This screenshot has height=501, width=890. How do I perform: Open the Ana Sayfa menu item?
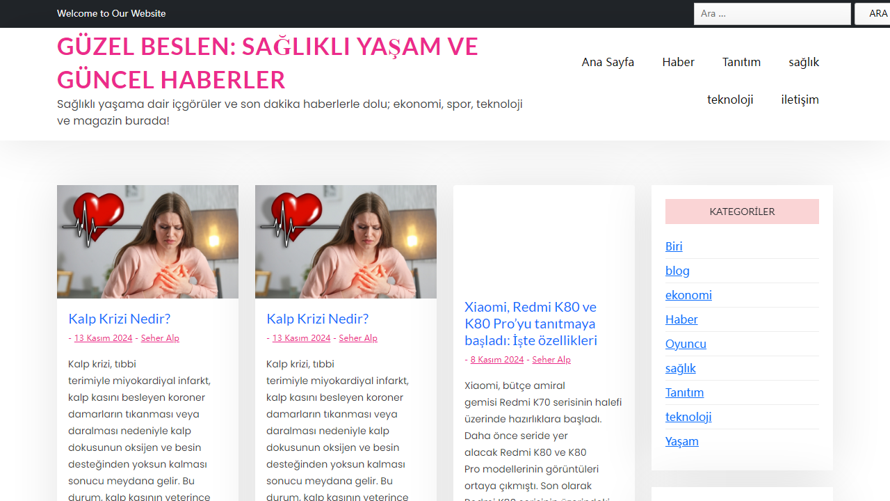(608, 62)
